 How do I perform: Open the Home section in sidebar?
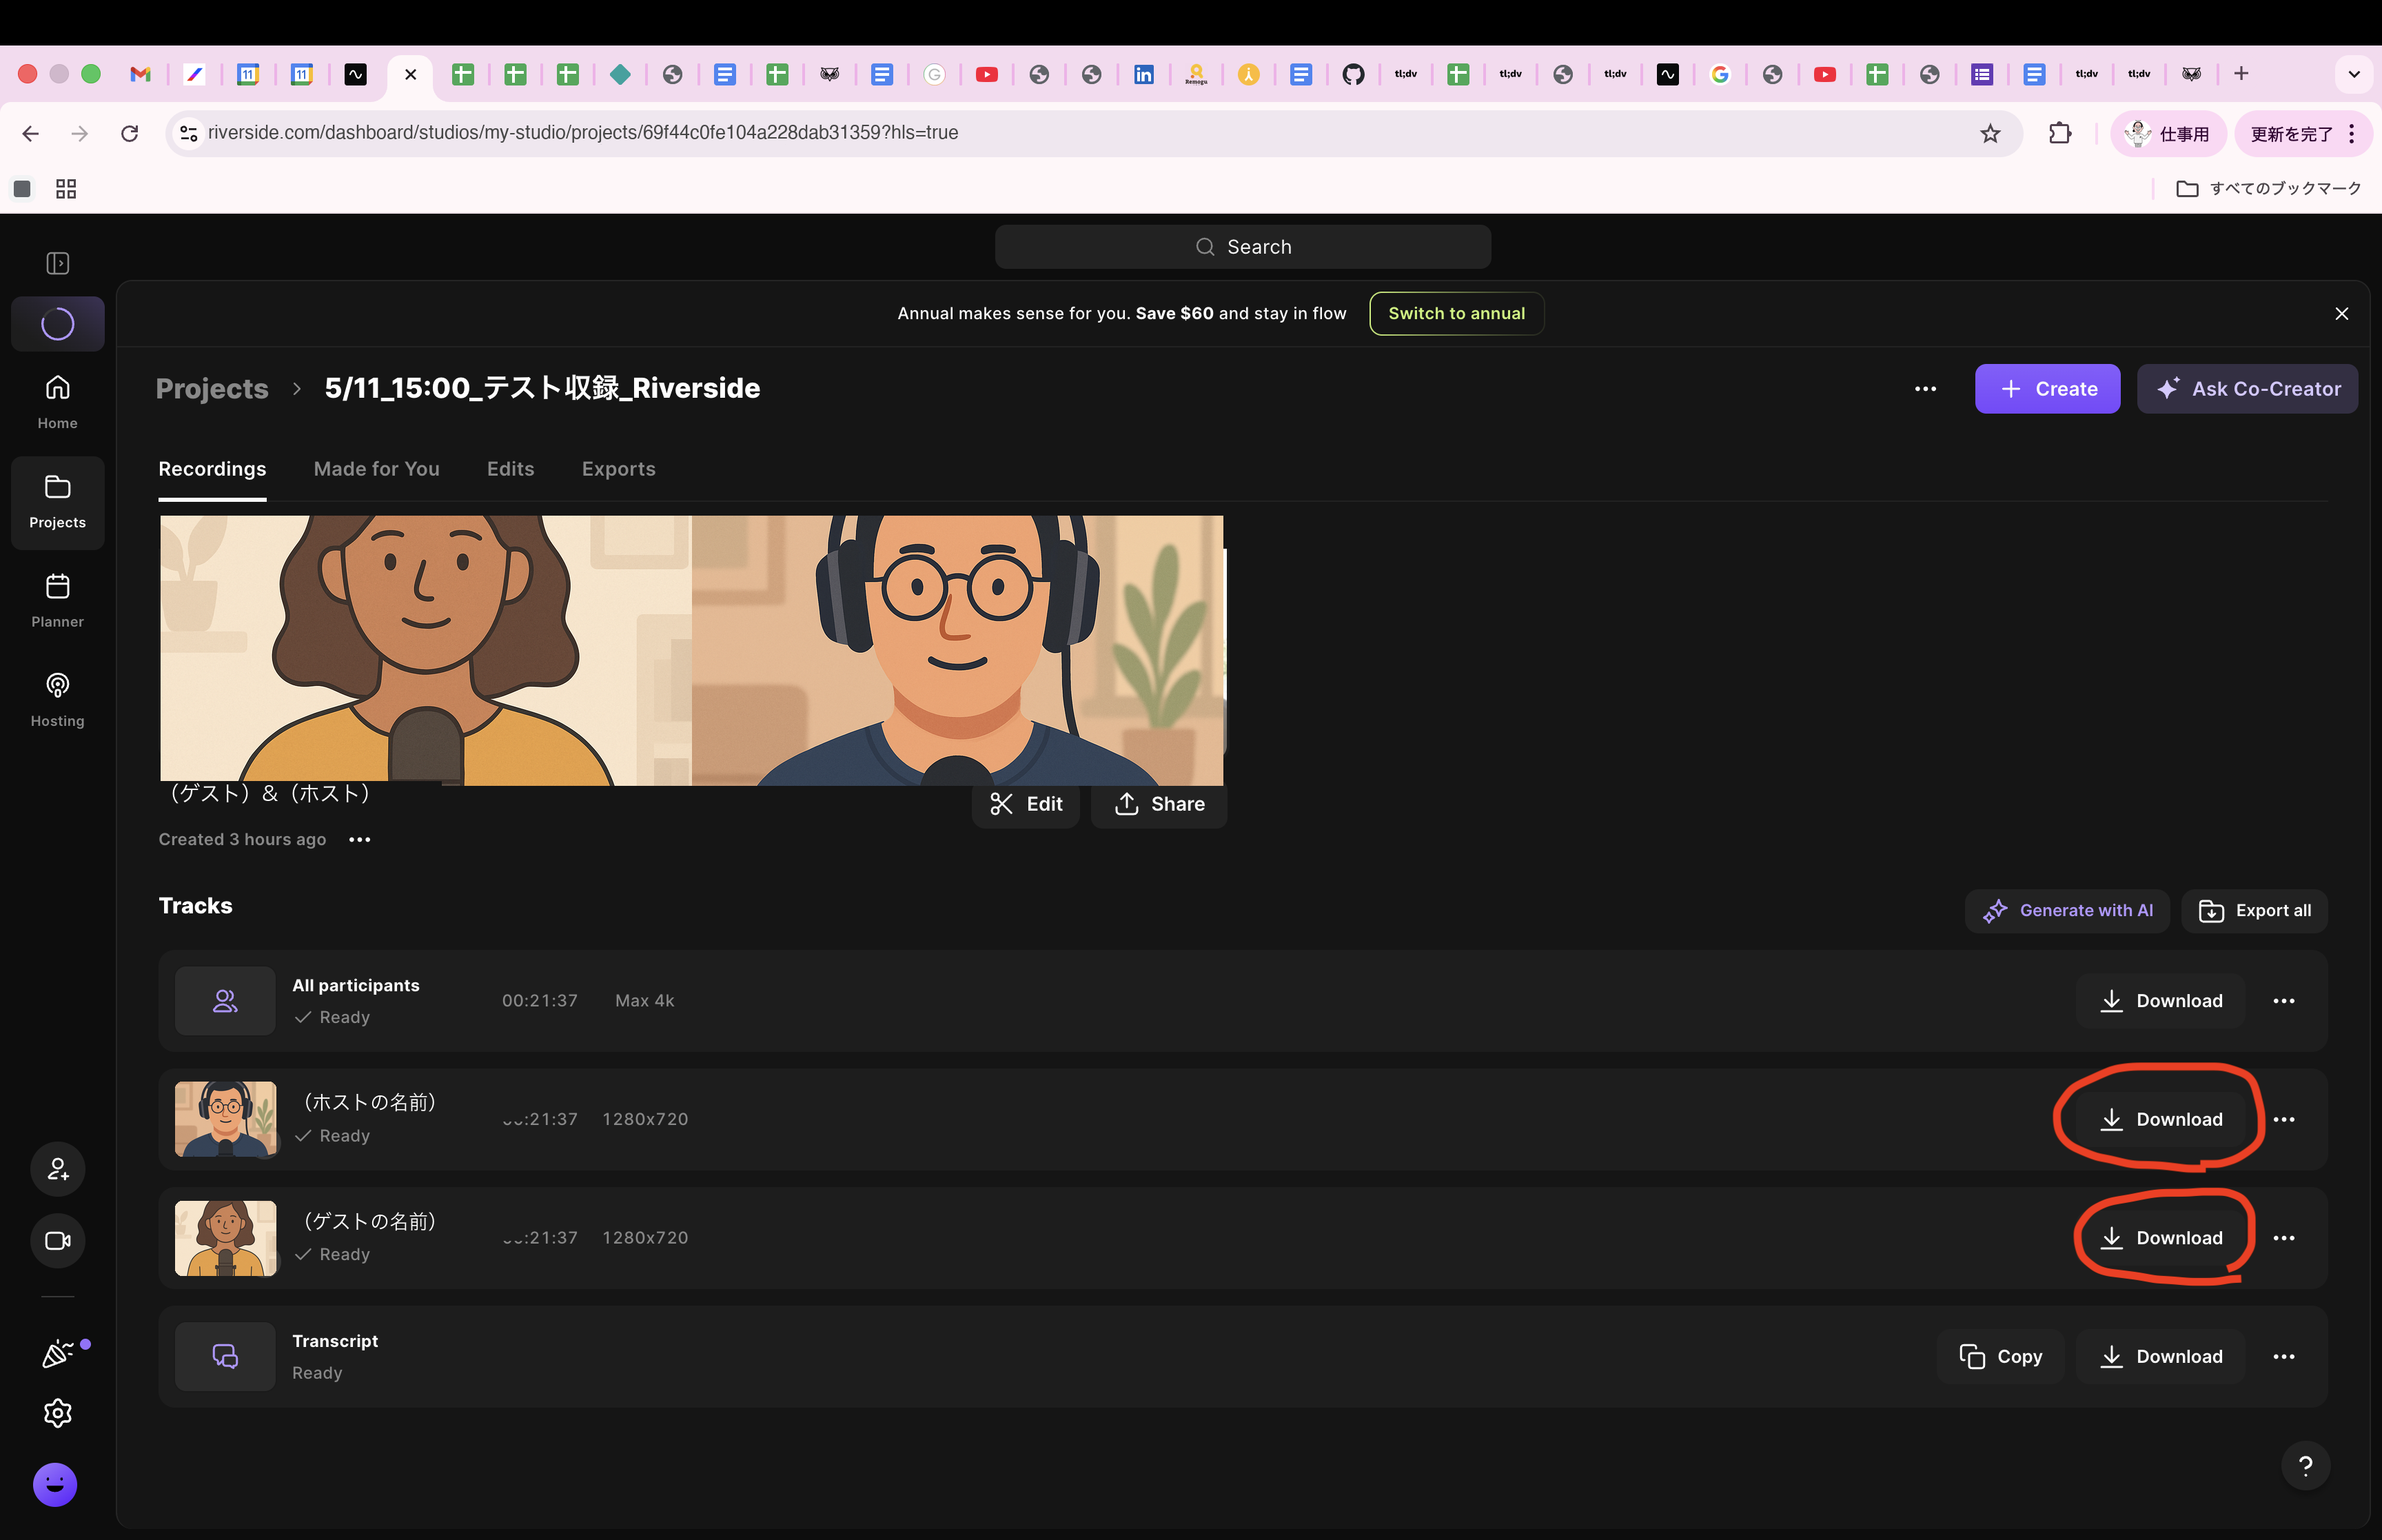click(58, 402)
